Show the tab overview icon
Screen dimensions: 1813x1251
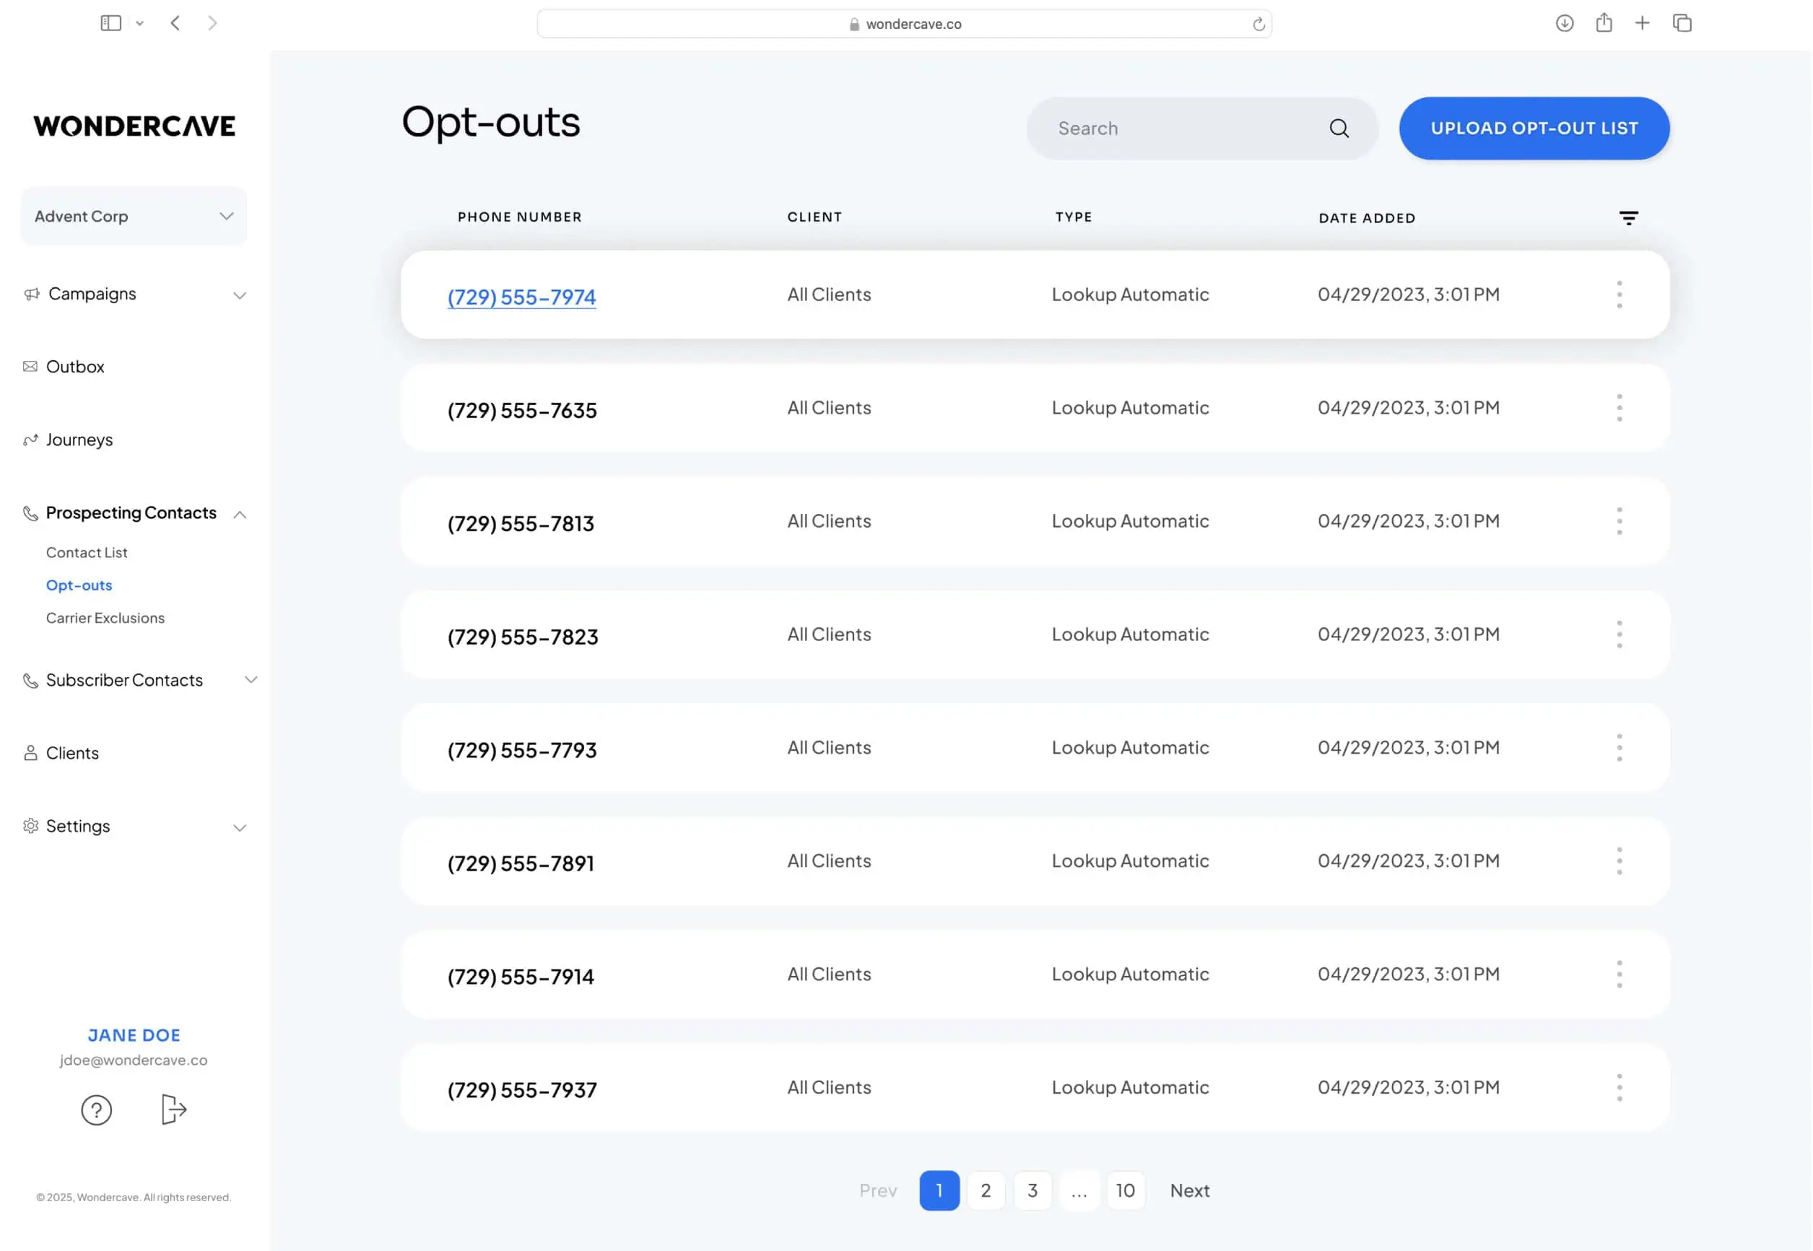1682,24
